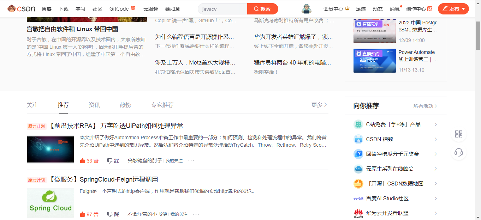Open the CSDN 指数 chart icon
Viewport: 481px width, 220px height.
tap(358, 139)
